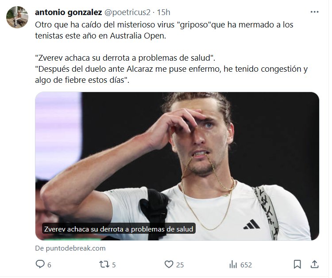Open the view analytics bar-chart icon

[233, 264]
